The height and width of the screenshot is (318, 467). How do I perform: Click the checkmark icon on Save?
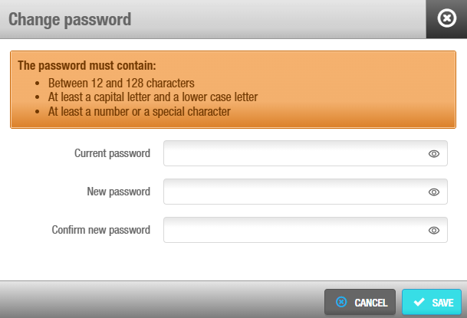pyautogui.click(x=419, y=302)
